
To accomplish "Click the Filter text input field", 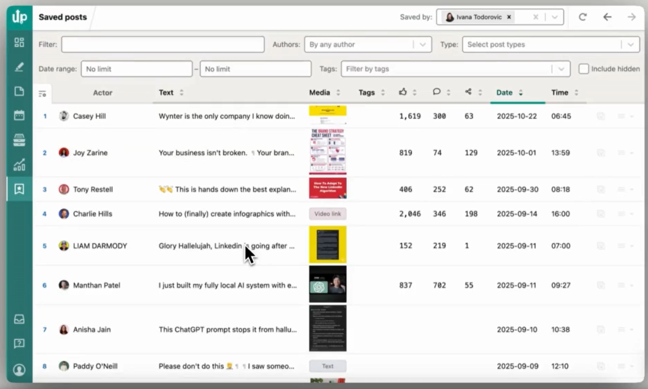I will (163, 45).
